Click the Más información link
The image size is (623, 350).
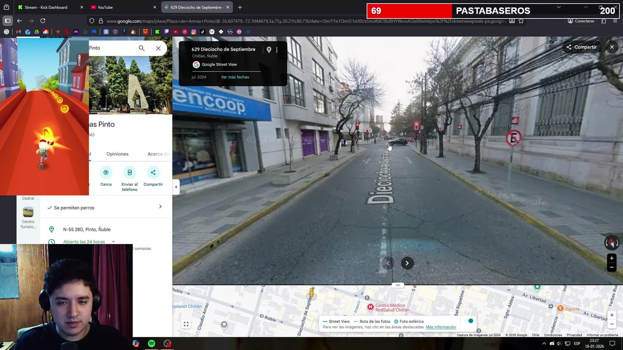tap(441, 327)
